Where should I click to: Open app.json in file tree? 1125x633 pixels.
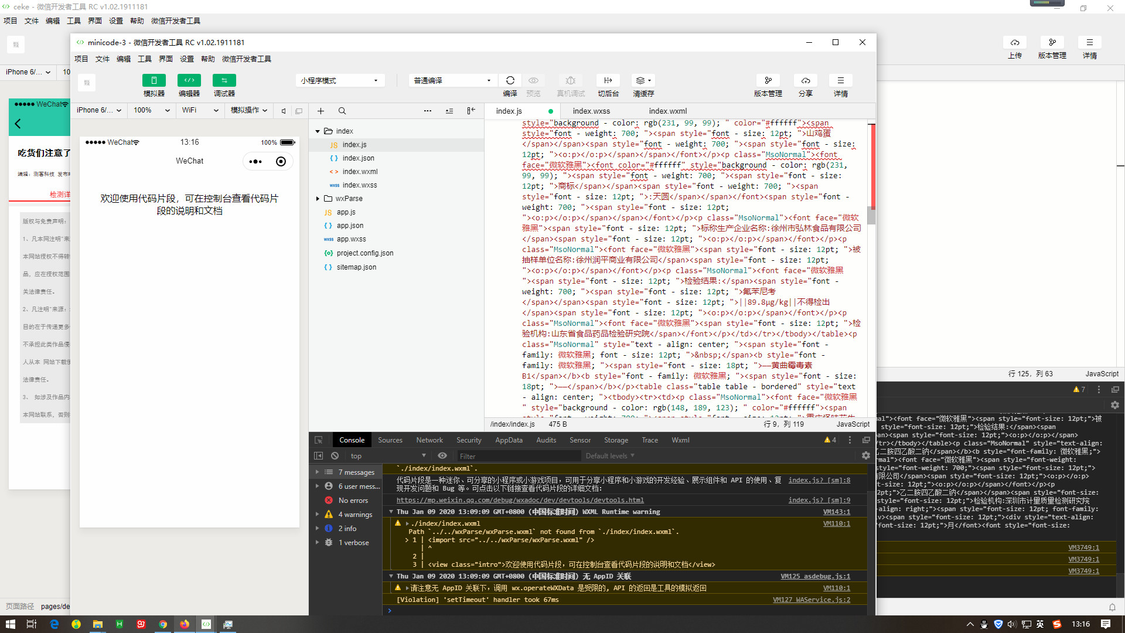click(350, 226)
